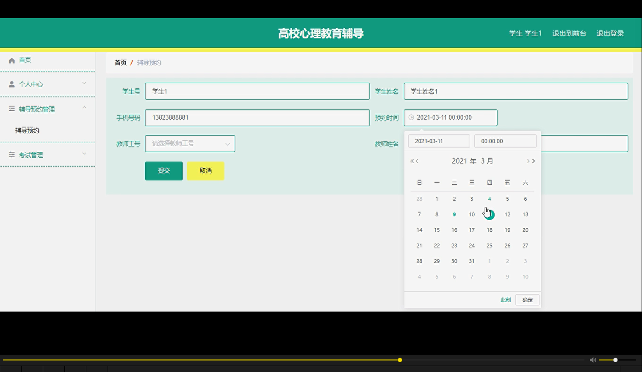Open the 教师工号 dropdown
Screen dimensions: 642x372
tap(190, 144)
